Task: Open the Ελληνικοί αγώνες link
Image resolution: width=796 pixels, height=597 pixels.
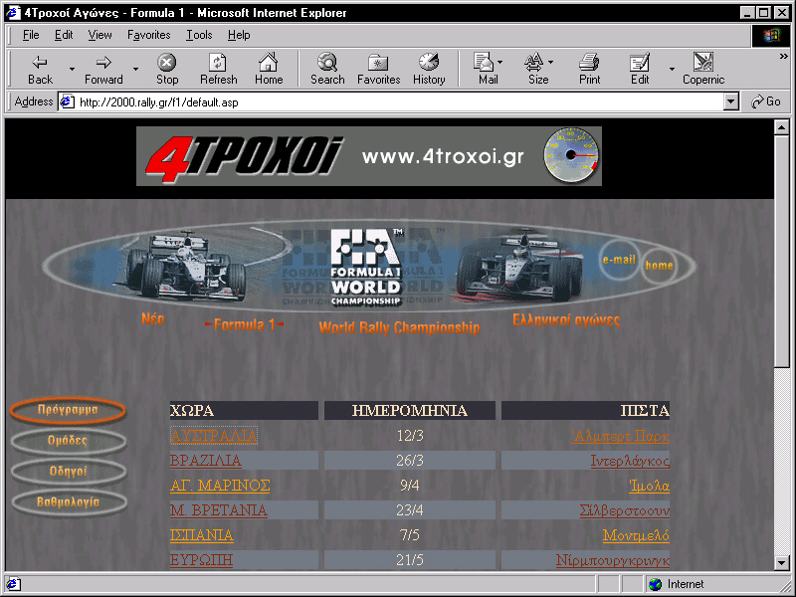Action: (x=566, y=319)
